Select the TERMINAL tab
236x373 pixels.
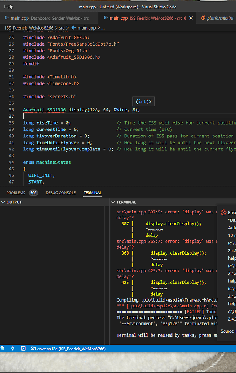92,193
